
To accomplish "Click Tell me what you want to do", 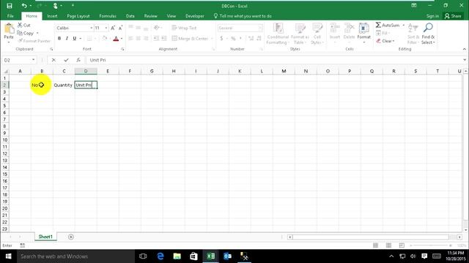I will pos(243,16).
